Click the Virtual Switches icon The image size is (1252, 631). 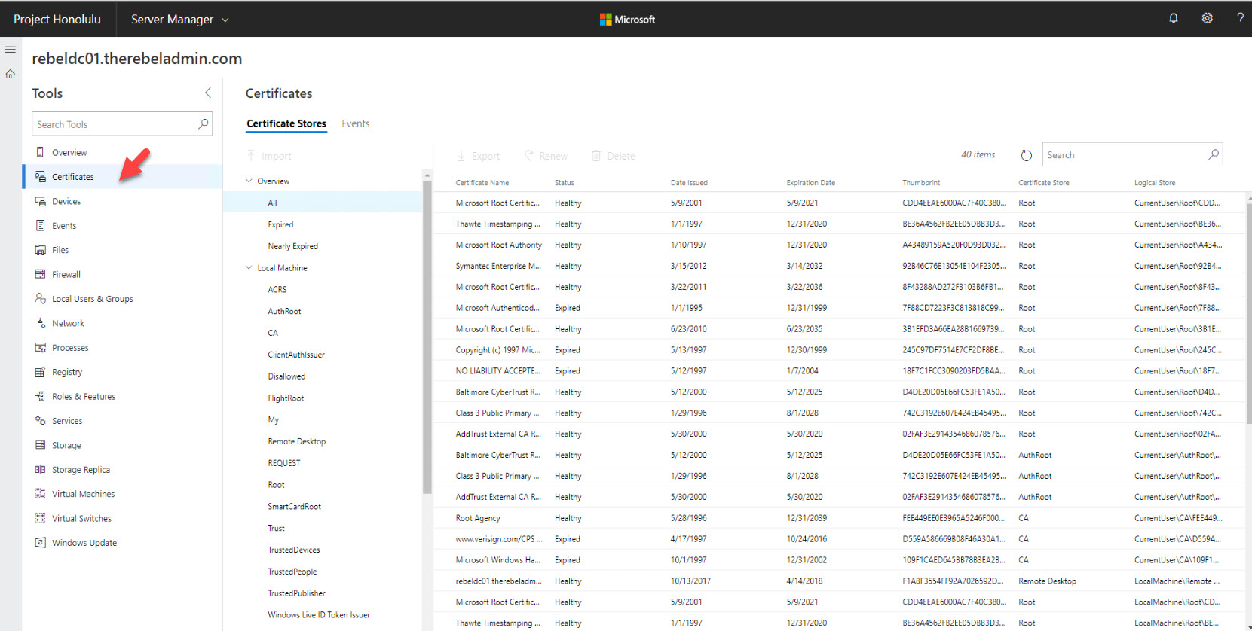(x=40, y=518)
